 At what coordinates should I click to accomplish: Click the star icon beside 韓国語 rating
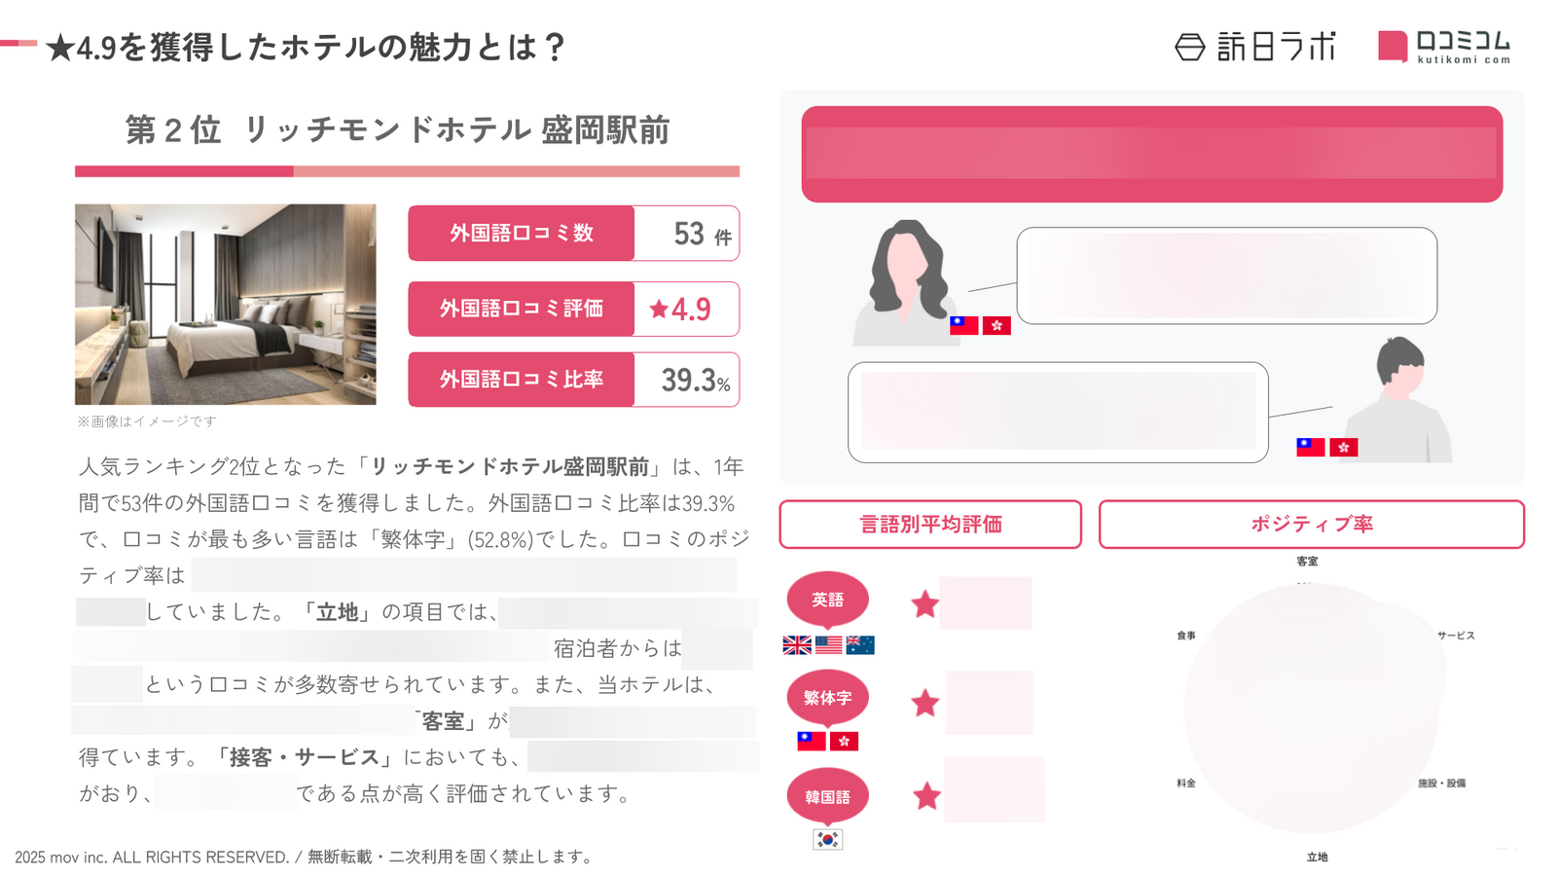pos(927,796)
